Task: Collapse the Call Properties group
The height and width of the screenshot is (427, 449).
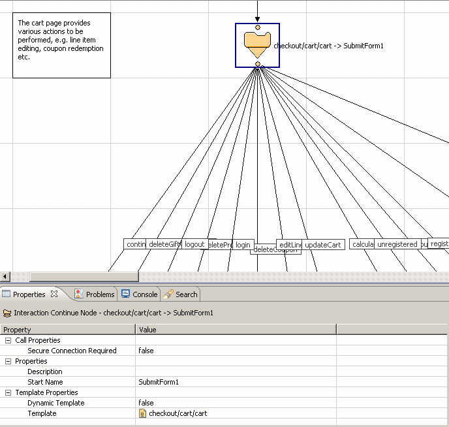Action: (x=8, y=340)
